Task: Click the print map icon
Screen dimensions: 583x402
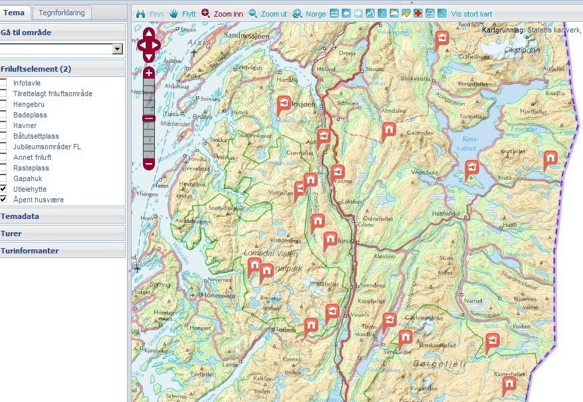Action: point(429,13)
